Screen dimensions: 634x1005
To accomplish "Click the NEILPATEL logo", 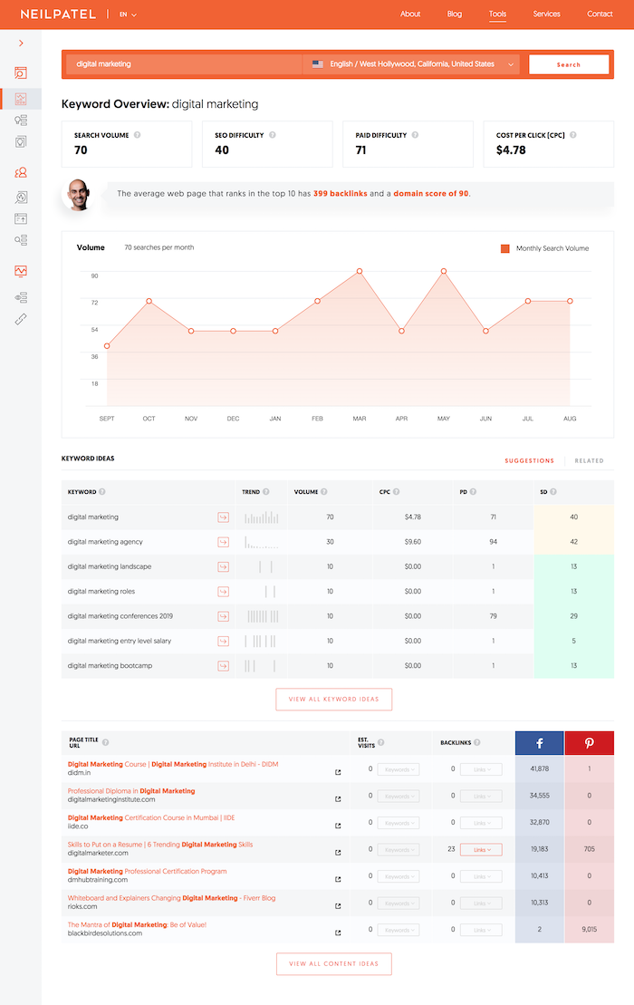I will coord(58,14).
